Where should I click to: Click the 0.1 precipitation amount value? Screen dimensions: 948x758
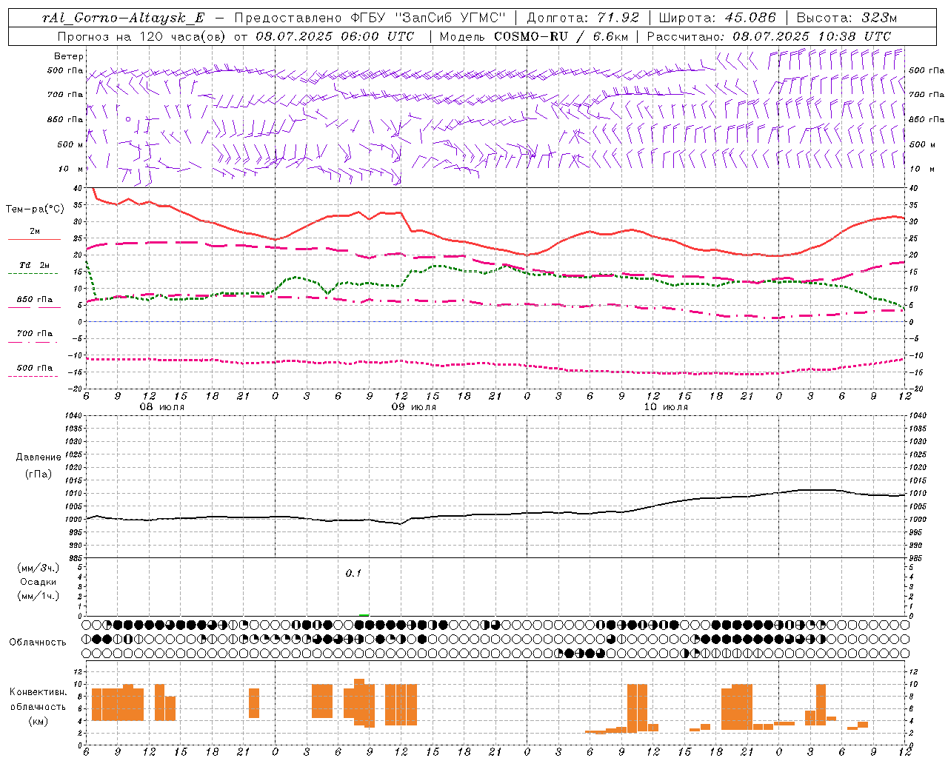353,574
